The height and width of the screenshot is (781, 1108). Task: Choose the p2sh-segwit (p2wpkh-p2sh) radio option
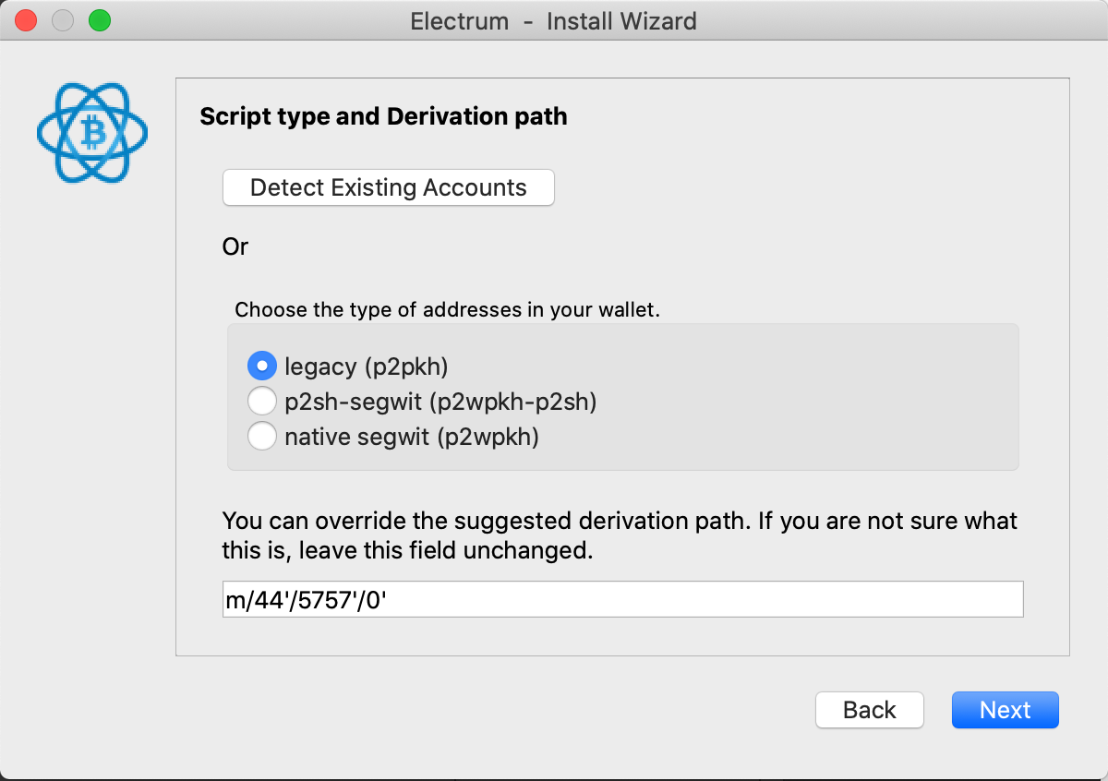(x=262, y=402)
